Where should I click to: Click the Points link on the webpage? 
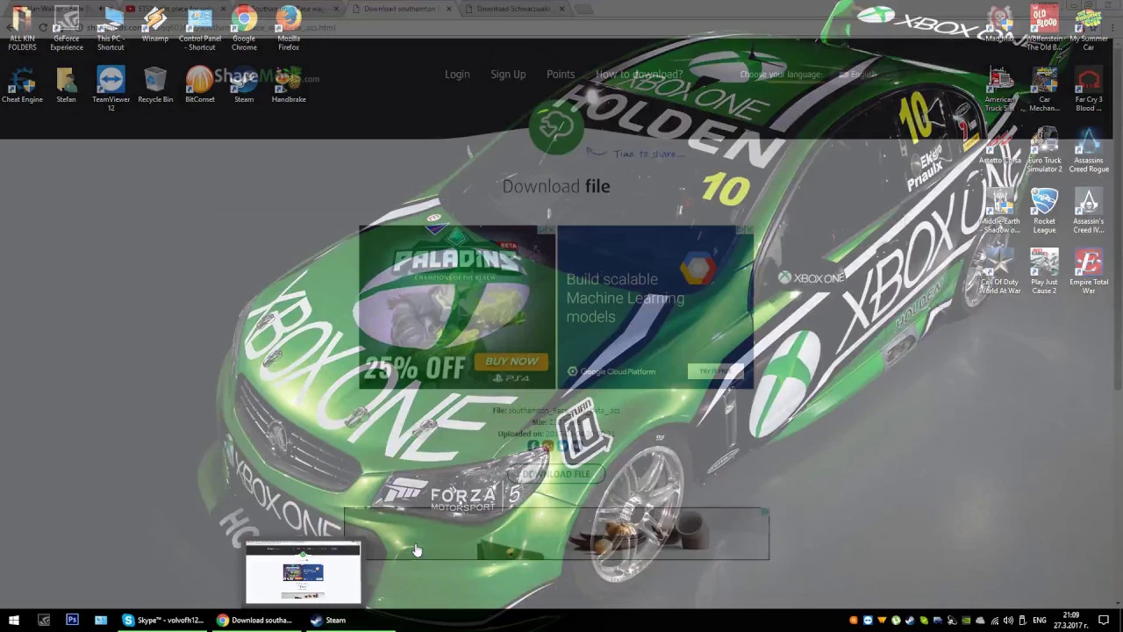coord(561,75)
